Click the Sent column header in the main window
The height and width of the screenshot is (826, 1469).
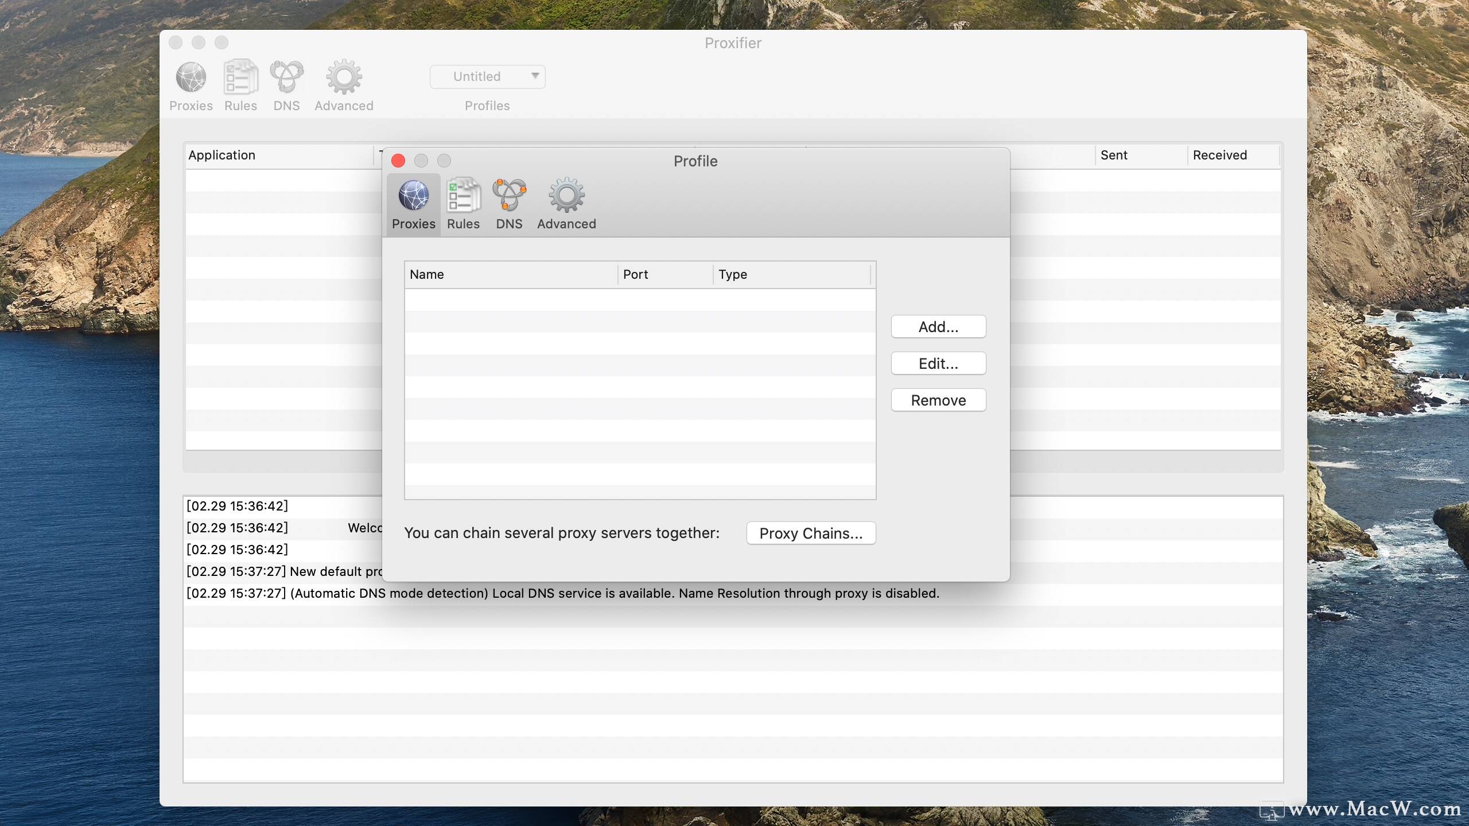click(x=1141, y=155)
